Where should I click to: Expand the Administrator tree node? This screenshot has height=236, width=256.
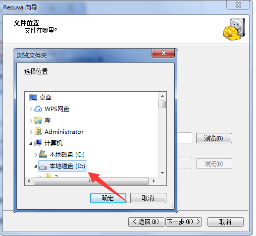click(x=31, y=132)
